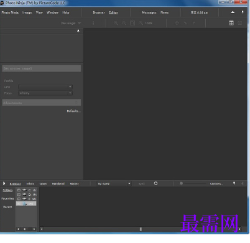Switch to Browser mode in top bar
Screen dimensions: 250x243
click(x=99, y=12)
